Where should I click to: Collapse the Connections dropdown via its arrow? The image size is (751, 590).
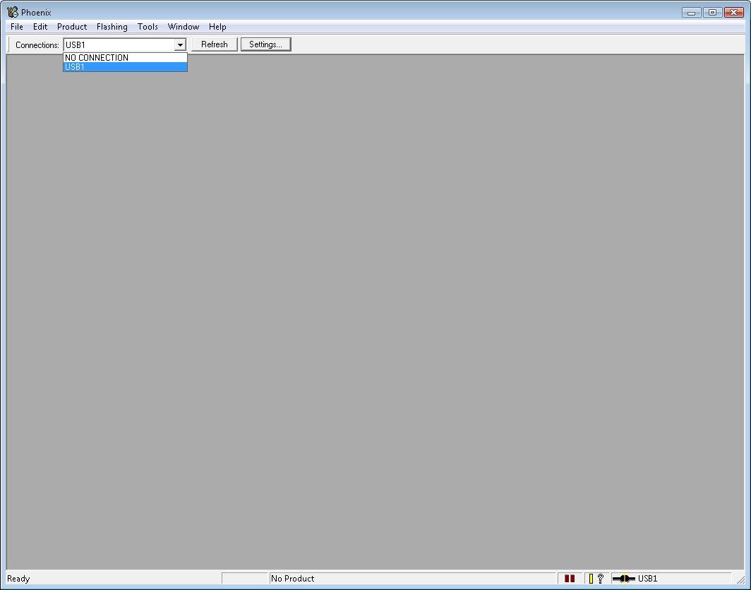[180, 44]
